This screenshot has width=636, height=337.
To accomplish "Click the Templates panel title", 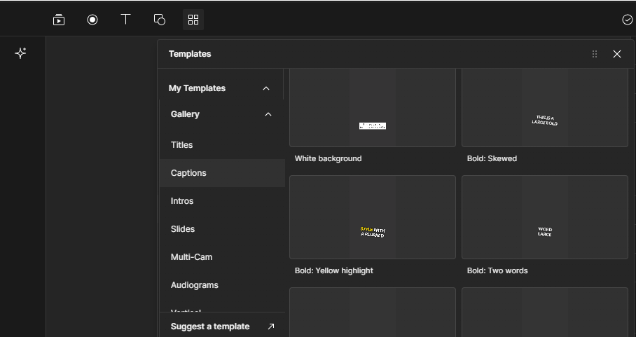I will (x=190, y=54).
